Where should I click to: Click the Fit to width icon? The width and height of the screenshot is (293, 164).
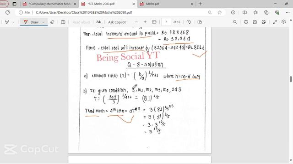pyautogui.click(x=154, y=22)
